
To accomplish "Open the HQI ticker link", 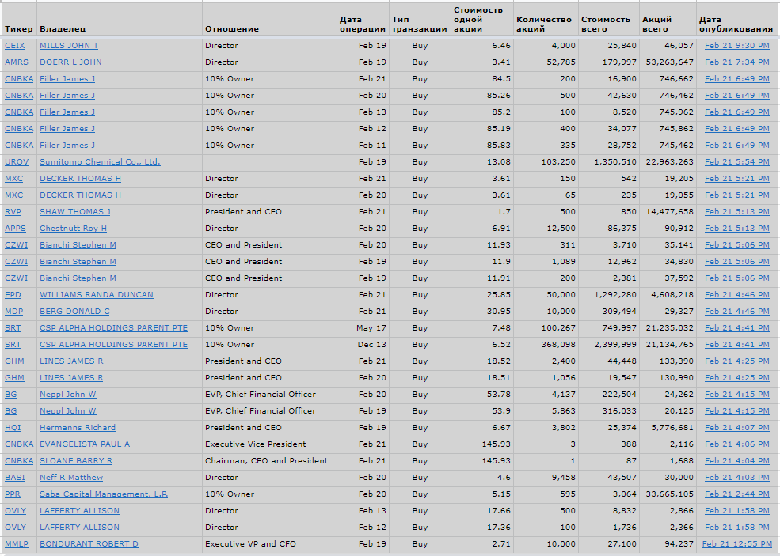I will coord(13,428).
